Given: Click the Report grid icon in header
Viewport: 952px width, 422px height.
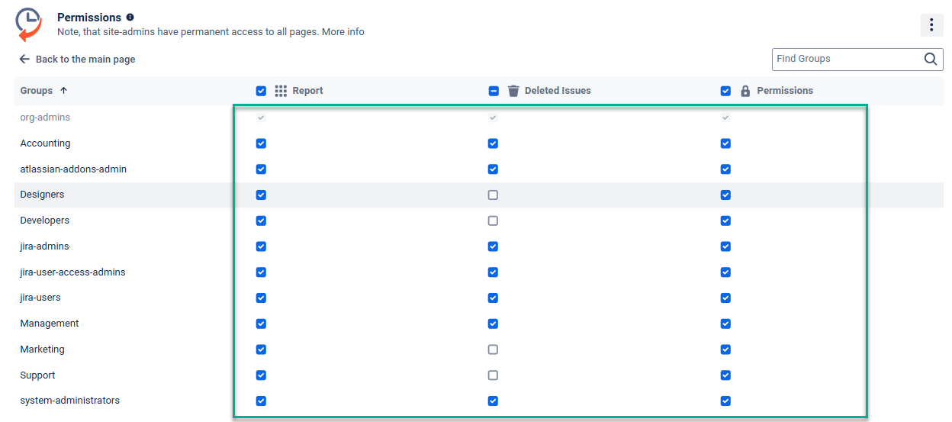Looking at the screenshot, I should 281,91.
